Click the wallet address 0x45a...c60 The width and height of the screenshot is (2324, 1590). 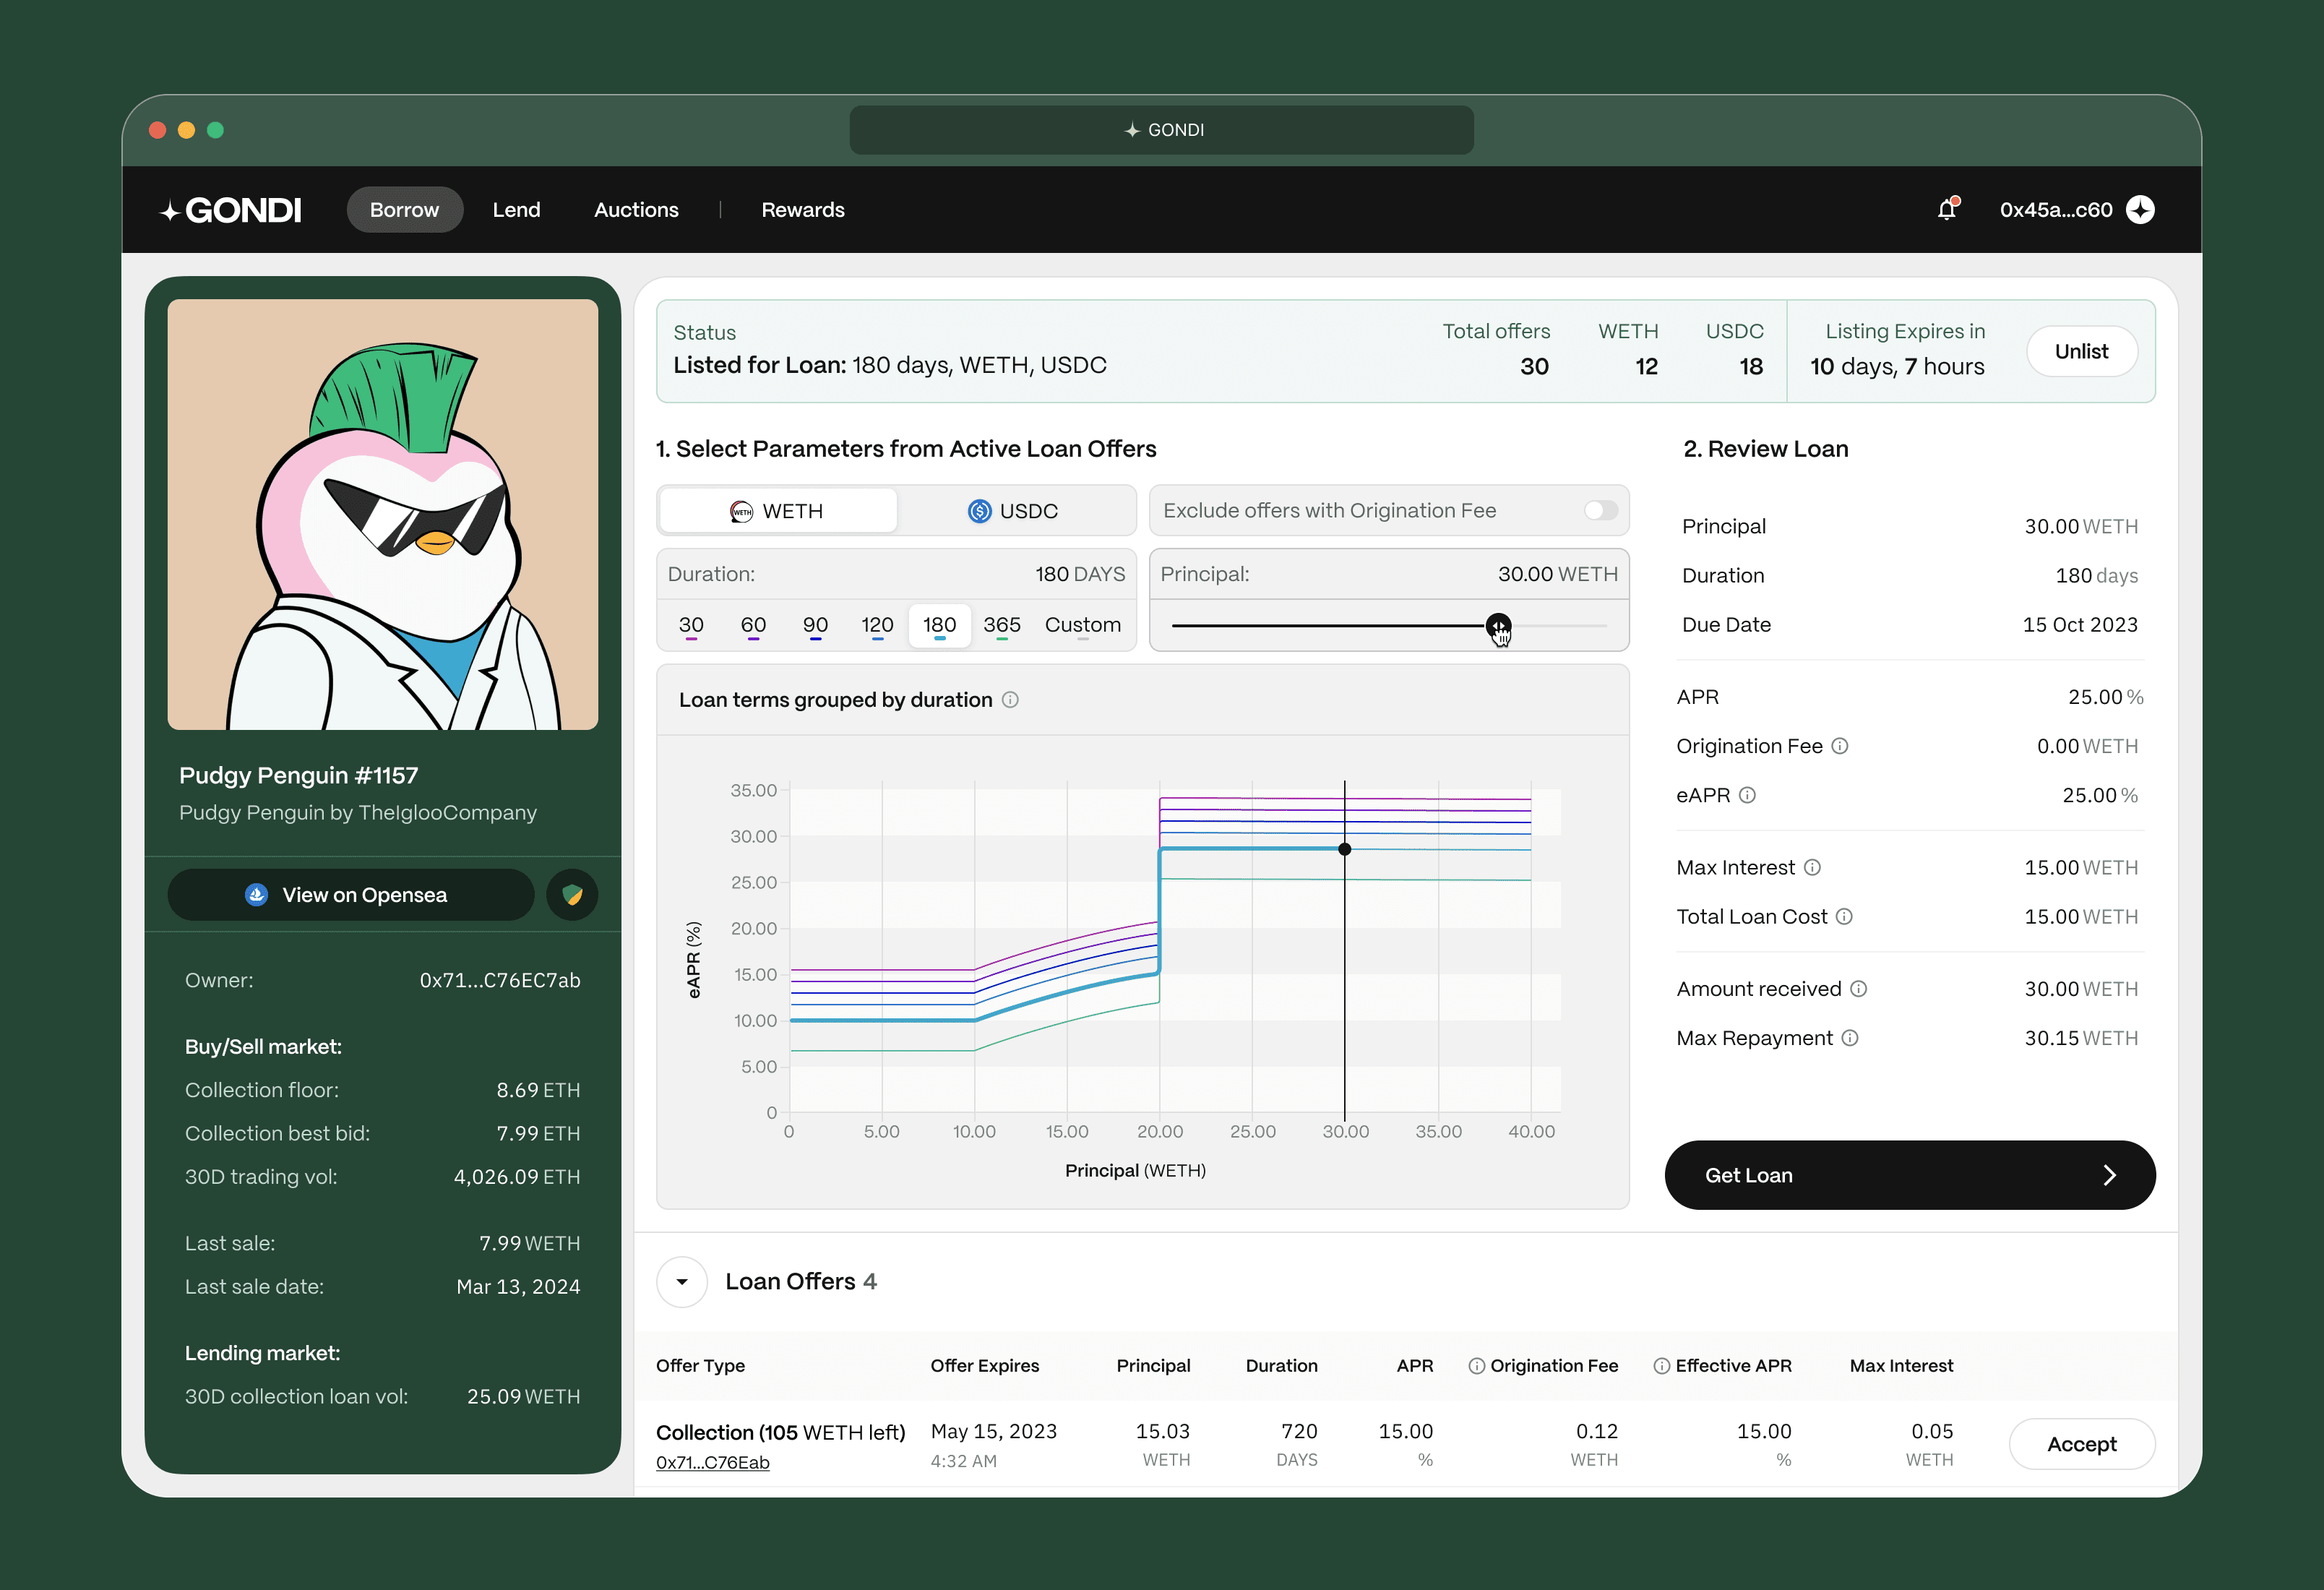pos(2056,210)
